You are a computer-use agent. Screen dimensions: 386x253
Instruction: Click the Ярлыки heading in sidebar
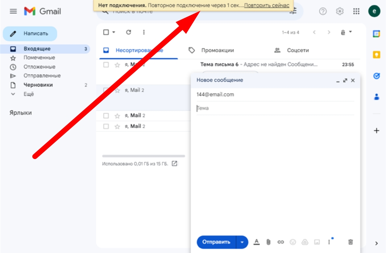click(x=21, y=113)
